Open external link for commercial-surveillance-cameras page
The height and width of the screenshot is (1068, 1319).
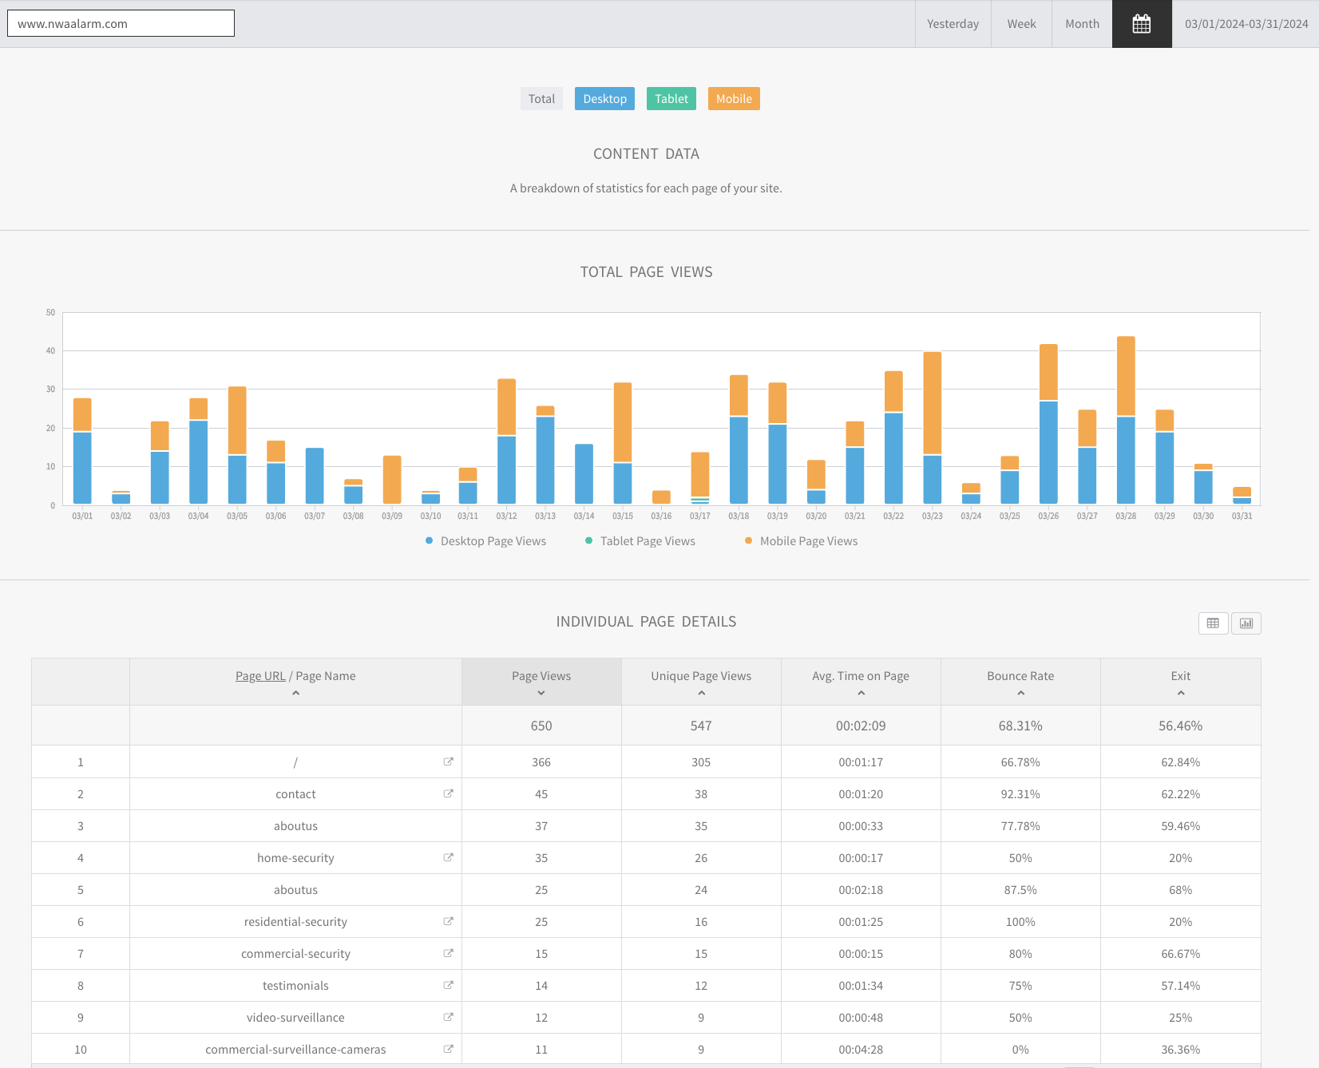[x=448, y=1049]
